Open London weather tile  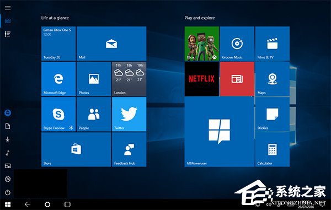point(129,79)
